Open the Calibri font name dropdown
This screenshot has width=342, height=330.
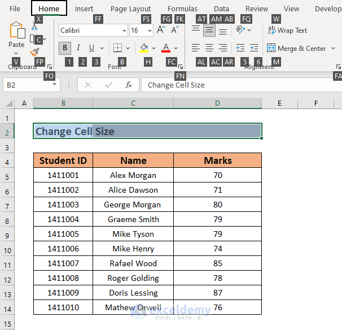124,31
